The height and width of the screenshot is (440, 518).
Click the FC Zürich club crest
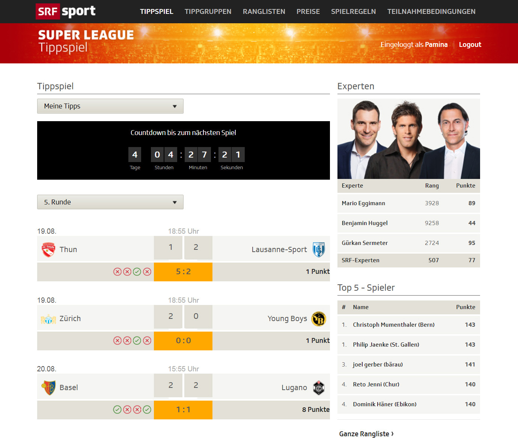point(48,319)
